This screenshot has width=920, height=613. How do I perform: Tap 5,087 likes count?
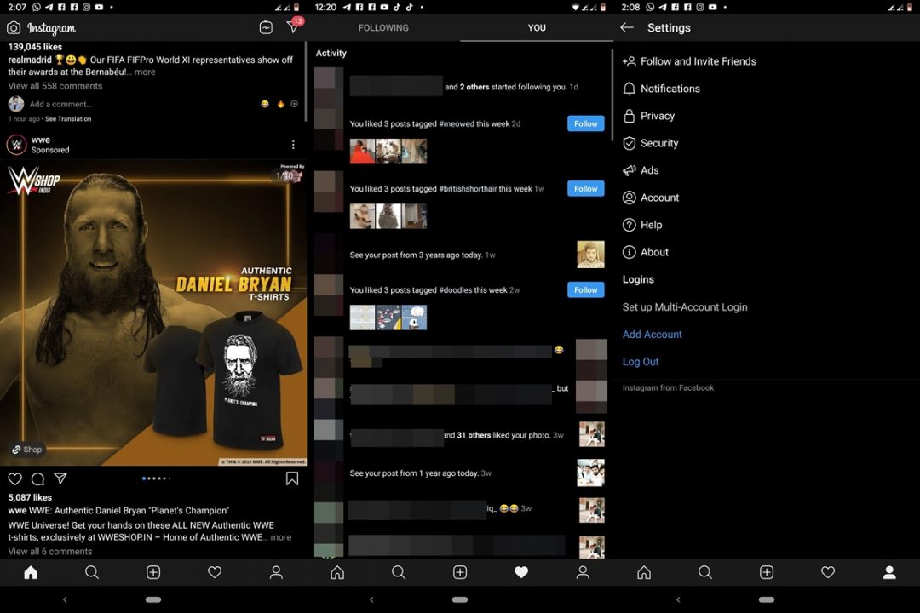click(x=30, y=497)
